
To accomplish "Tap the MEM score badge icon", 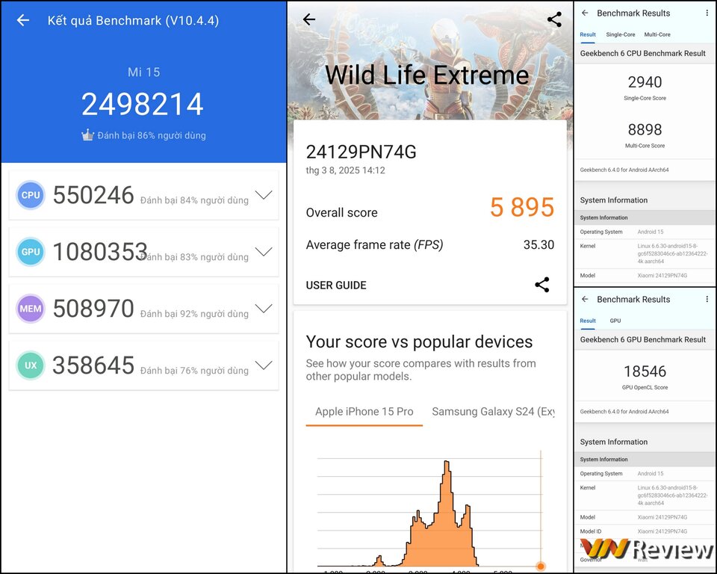I will (31, 309).
